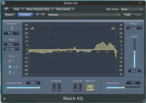Select previous preset with left arrow
The height and width of the screenshot is (103, 146).
[37, 15]
